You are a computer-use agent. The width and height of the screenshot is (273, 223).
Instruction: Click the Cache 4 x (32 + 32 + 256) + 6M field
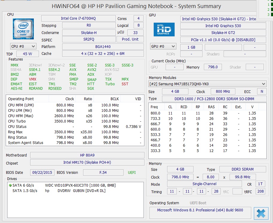(x=103, y=54)
